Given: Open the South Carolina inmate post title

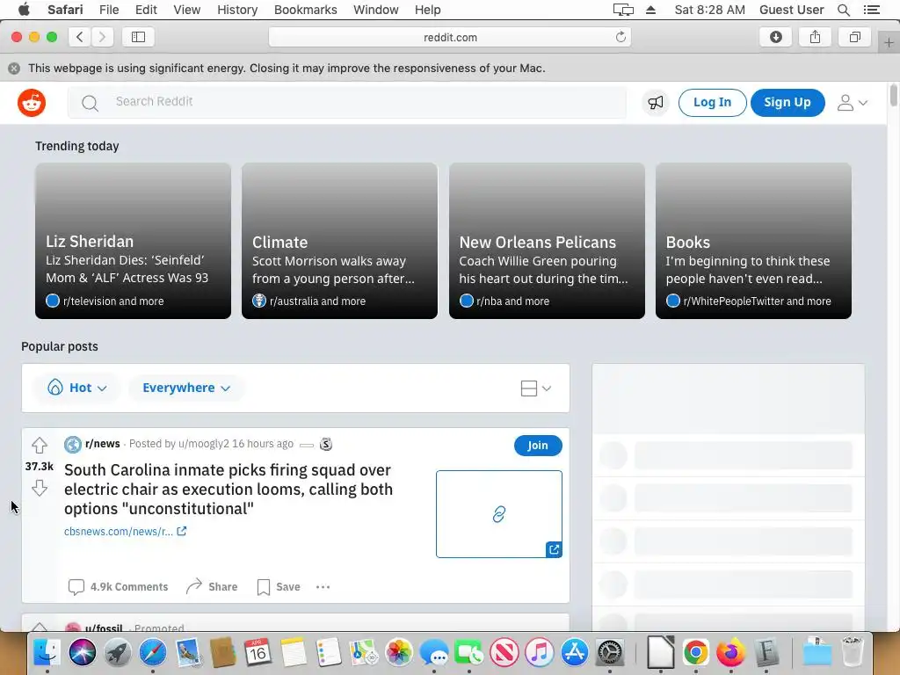Looking at the screenshot, I should [x=229, y=489].
